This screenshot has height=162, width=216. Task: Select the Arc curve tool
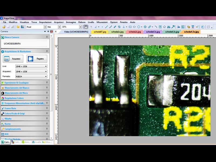[x=156, y=27]
